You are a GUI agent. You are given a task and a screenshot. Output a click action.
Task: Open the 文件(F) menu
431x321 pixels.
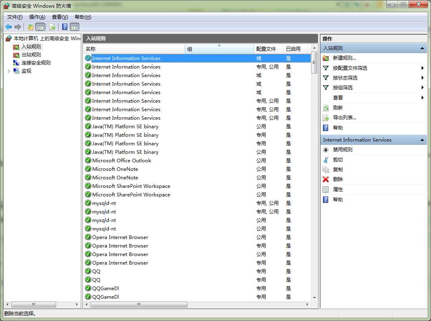coord(15,17)
